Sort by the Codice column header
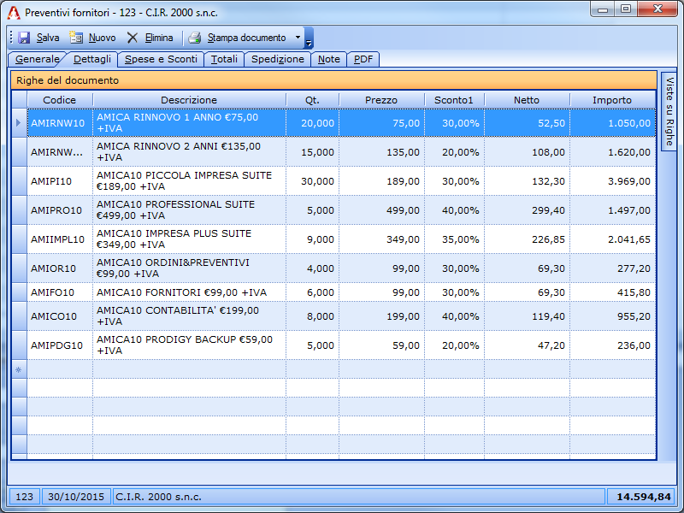This screenshot has height=513, width=684. pos(60,100)
